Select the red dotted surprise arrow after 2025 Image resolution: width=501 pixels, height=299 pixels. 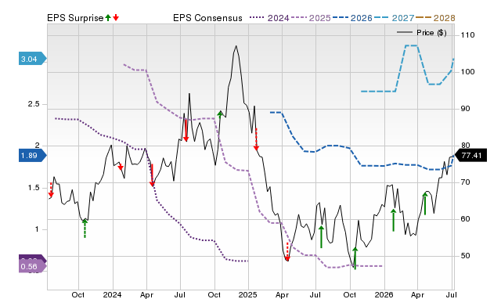click(256, 139)
